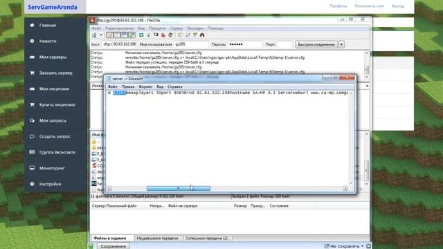
Task: Click the Настройки gear icon
Action: tap(33, 184)
